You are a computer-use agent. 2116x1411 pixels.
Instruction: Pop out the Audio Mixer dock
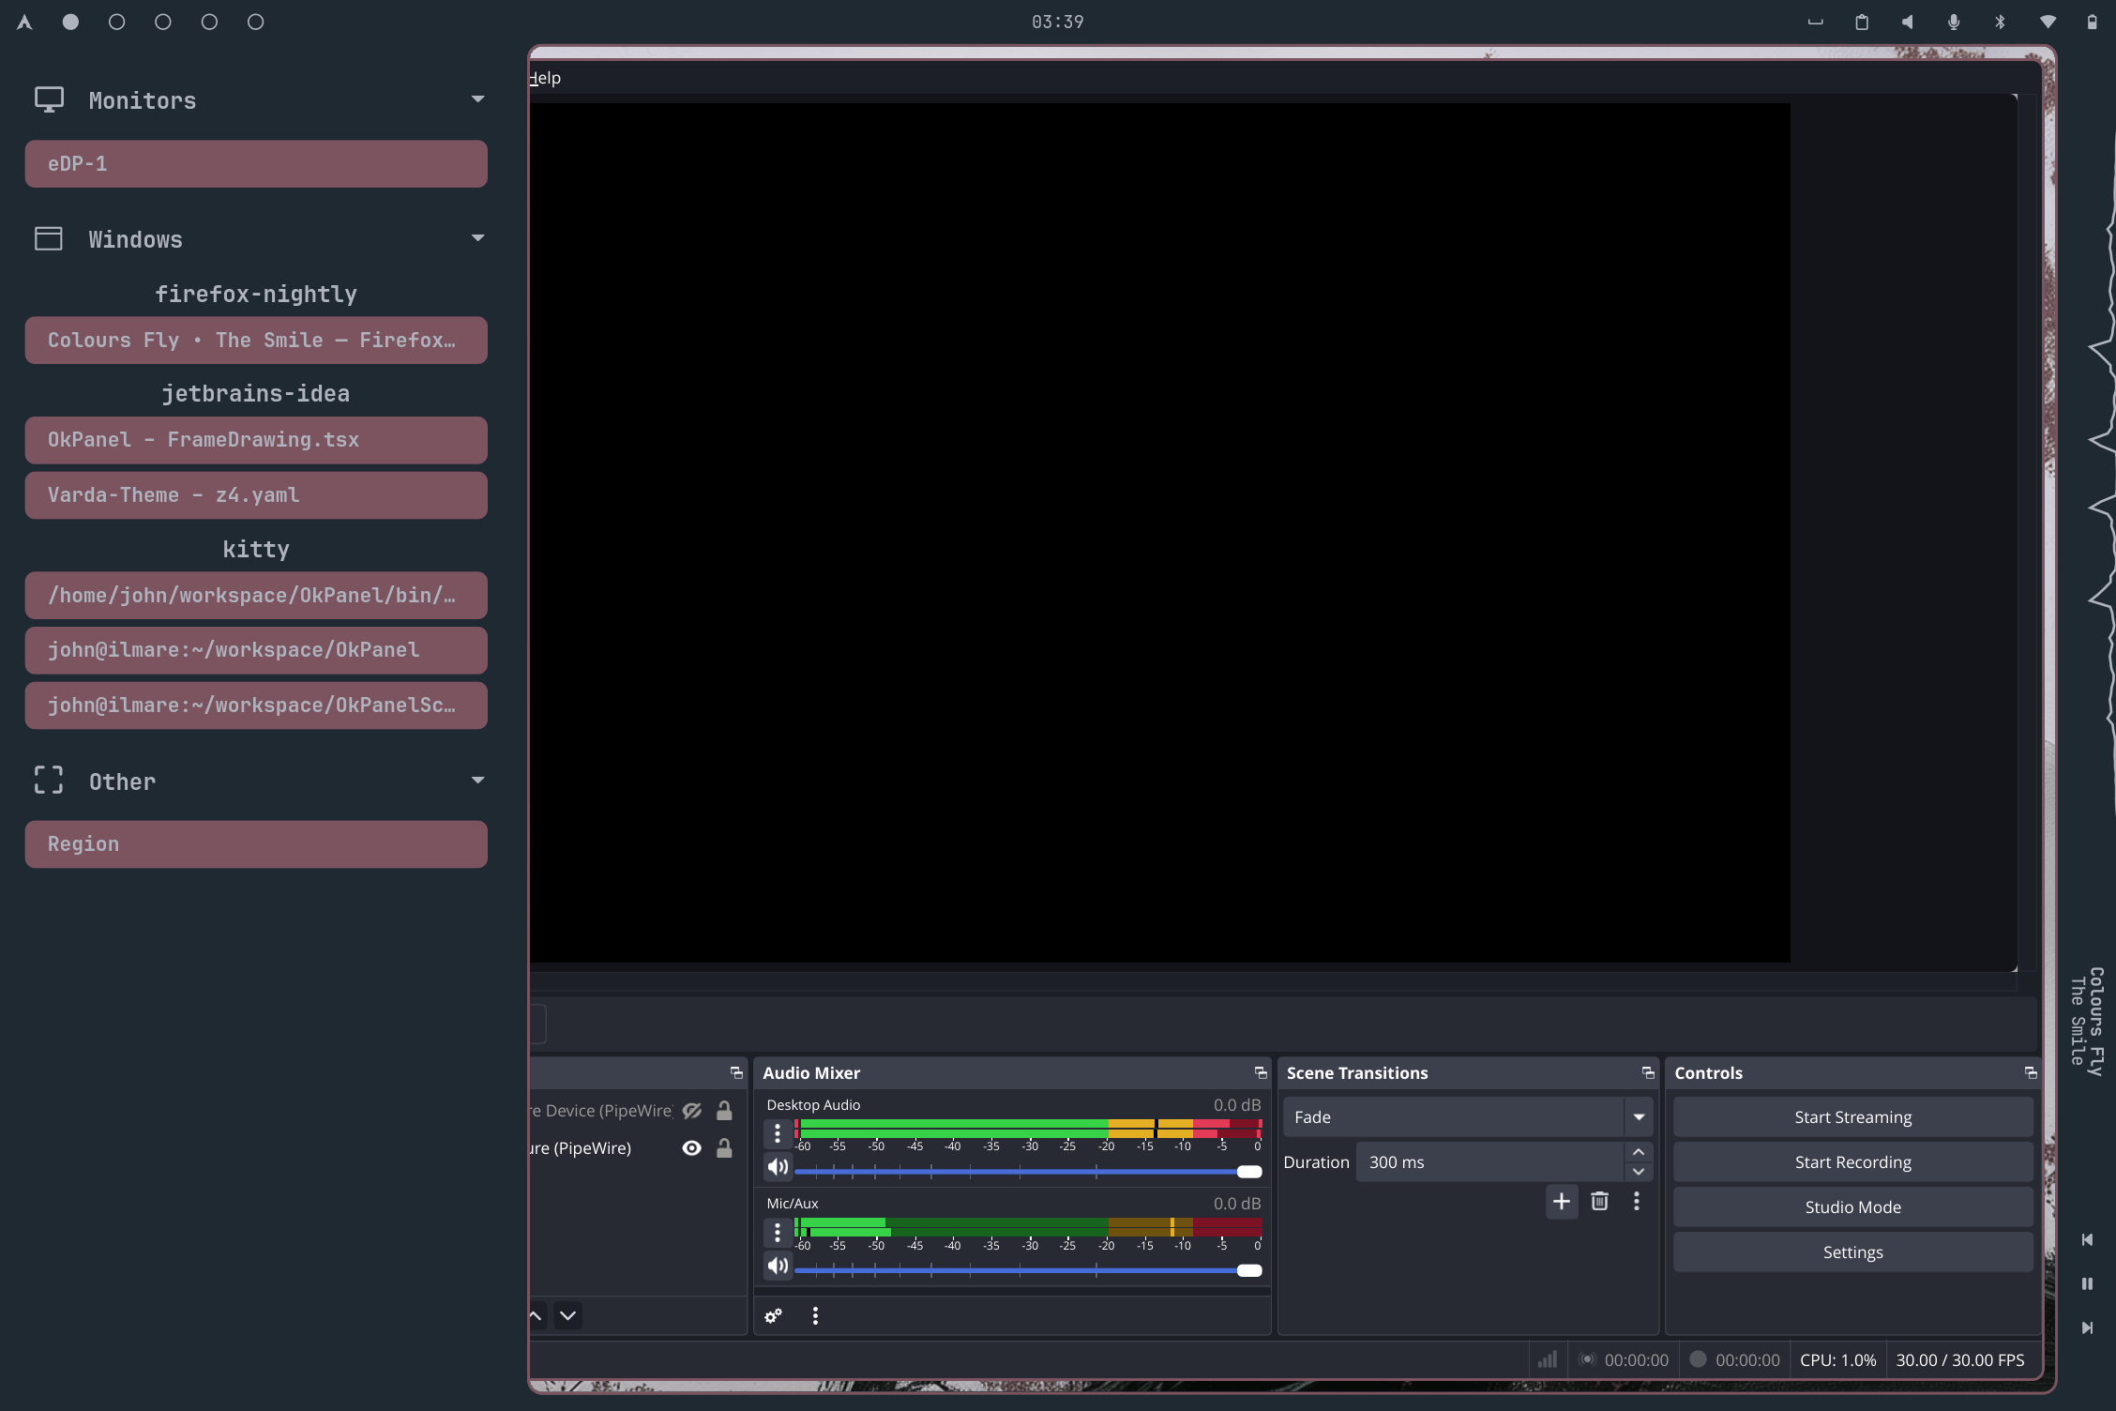tap(1261, 1073)
